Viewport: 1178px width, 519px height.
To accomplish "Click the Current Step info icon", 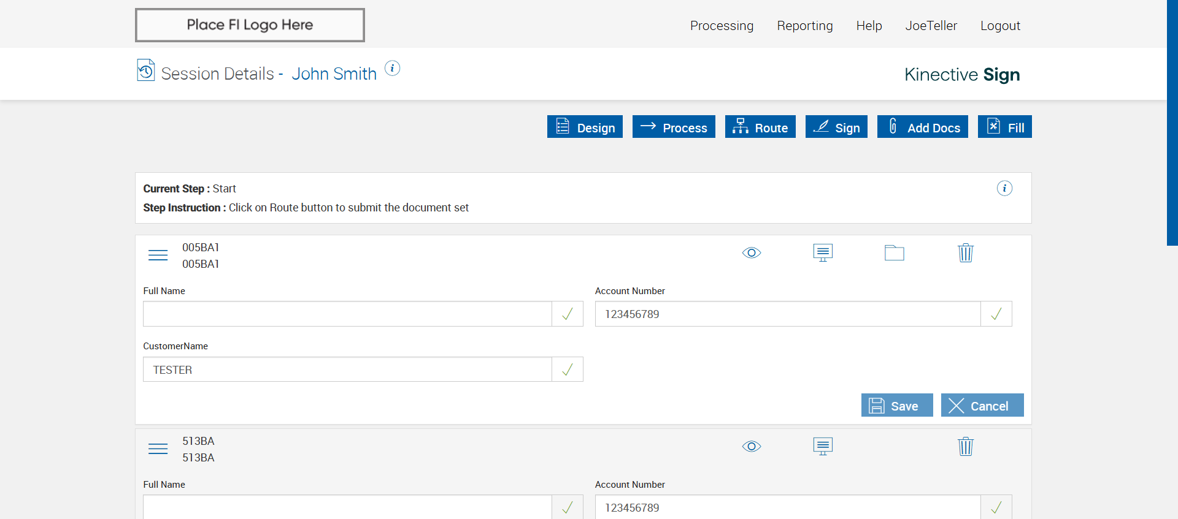I will (1004, 188).
